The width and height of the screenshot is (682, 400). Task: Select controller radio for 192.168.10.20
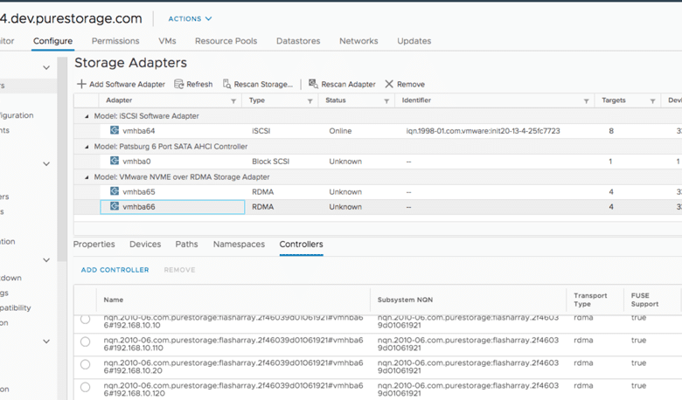pyautogui.click(x=86, y=364)
